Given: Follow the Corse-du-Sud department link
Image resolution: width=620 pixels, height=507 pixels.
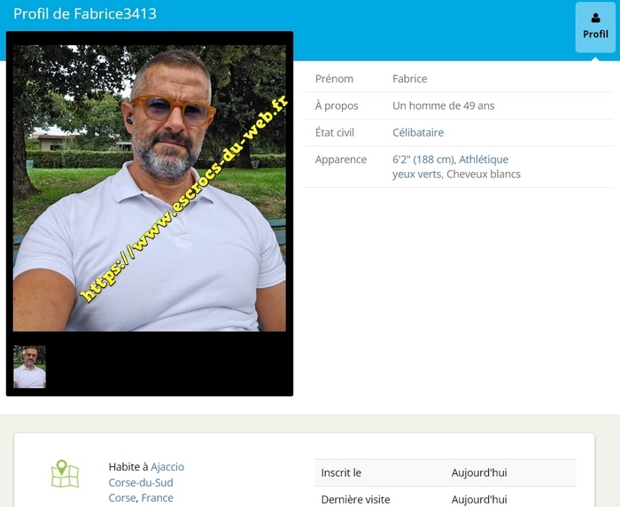Looking at the screenshot, I should pos(141,482).
